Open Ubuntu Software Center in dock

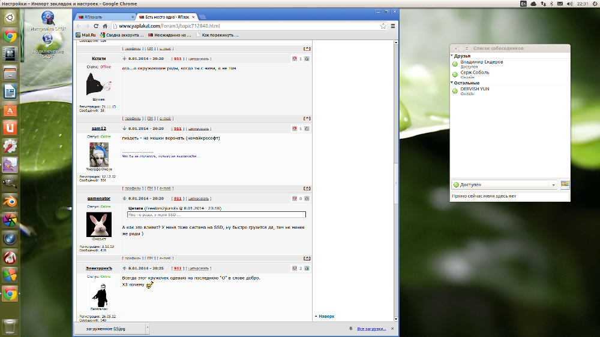[10, 110]
